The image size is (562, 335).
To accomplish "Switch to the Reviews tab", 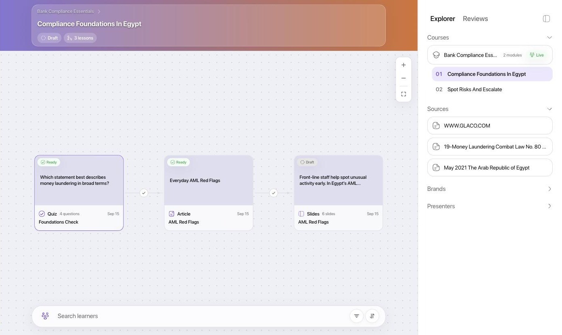I will [x=475, y=19].
